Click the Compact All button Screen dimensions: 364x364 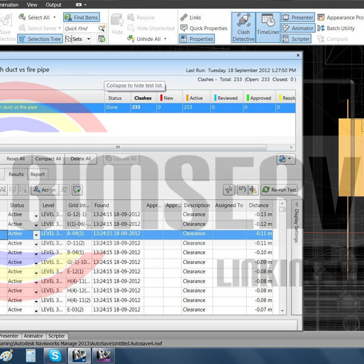tap(48, 159)
